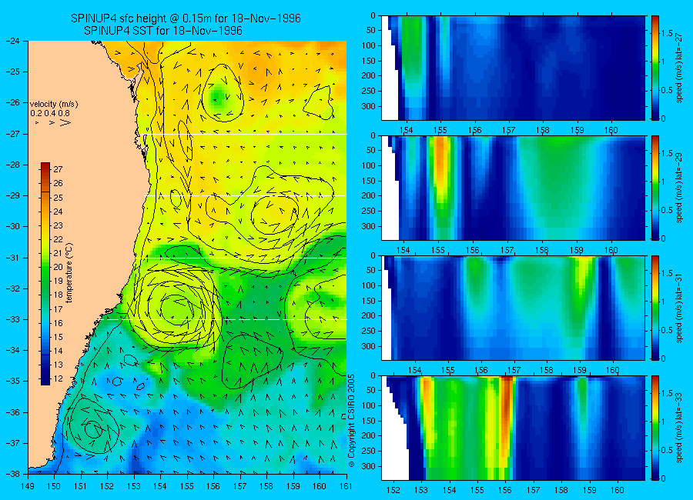Click the speed color bar beside the lat=-27 section
Image resolution: width=693 pixels, height=500 pixels.
coord(655,68)
